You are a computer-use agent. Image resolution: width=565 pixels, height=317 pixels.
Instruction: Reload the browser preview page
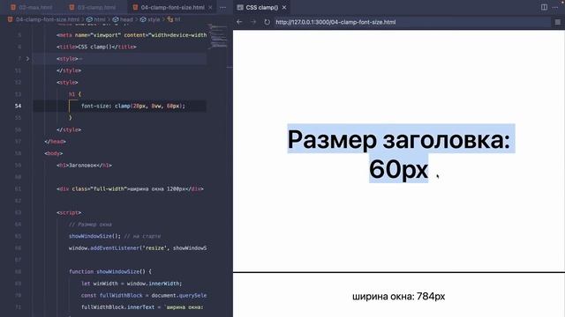(x=267, y=22)
